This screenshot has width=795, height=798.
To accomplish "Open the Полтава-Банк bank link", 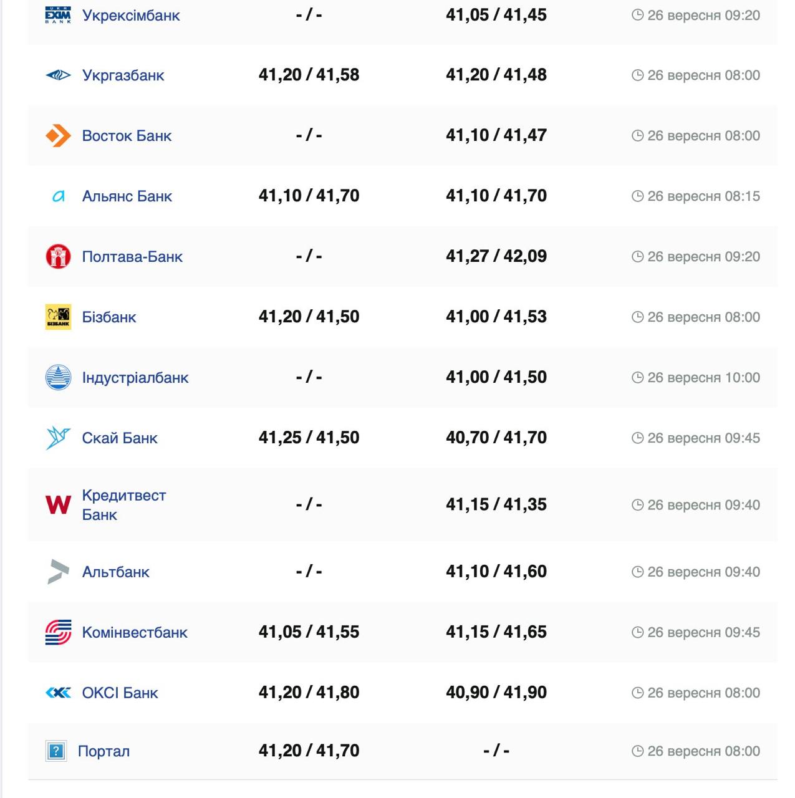I will 132,256.
